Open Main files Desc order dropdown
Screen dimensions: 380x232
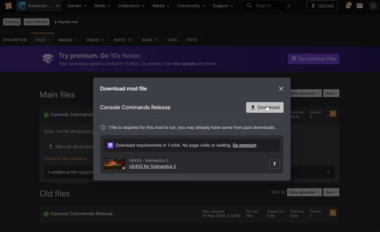coord(331,93)
